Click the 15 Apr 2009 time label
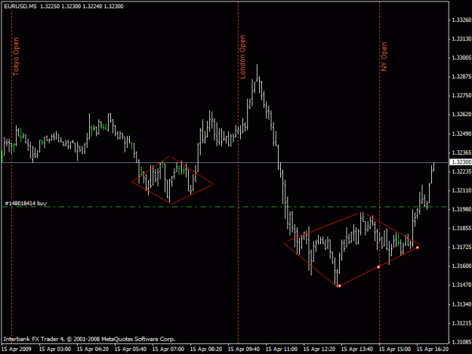Screen dimensions: 472x354 [17, 349]
